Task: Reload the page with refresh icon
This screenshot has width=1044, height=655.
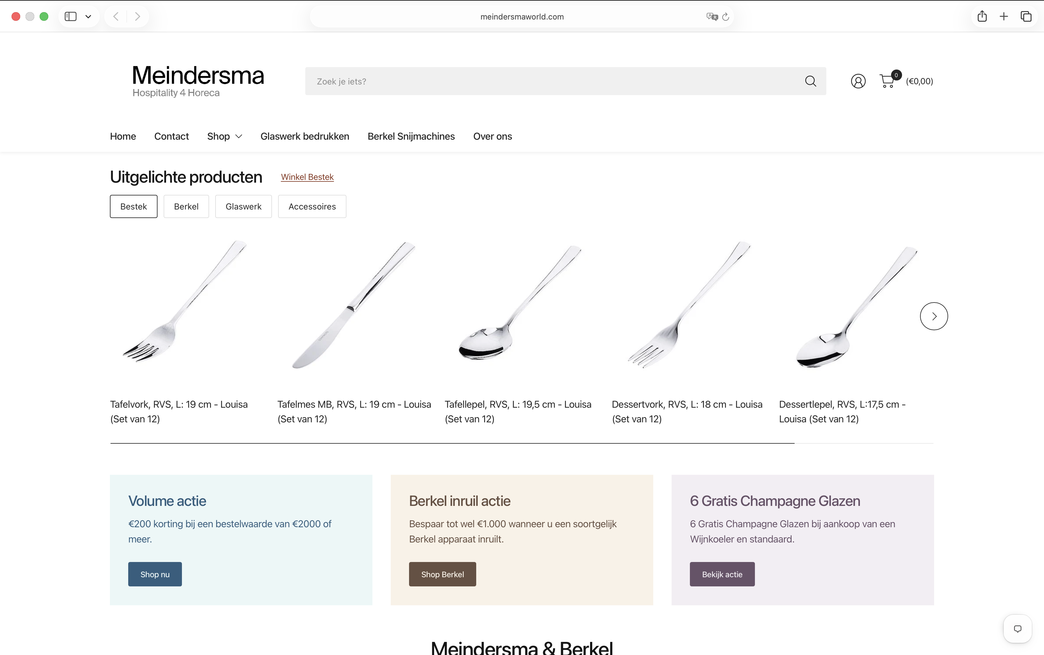Action: [x=726, y=16]
